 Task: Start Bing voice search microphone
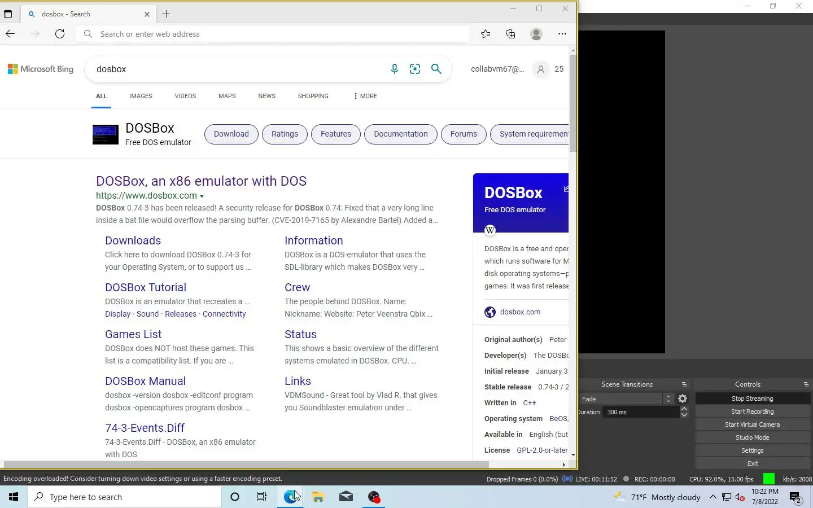coord(395,69)
